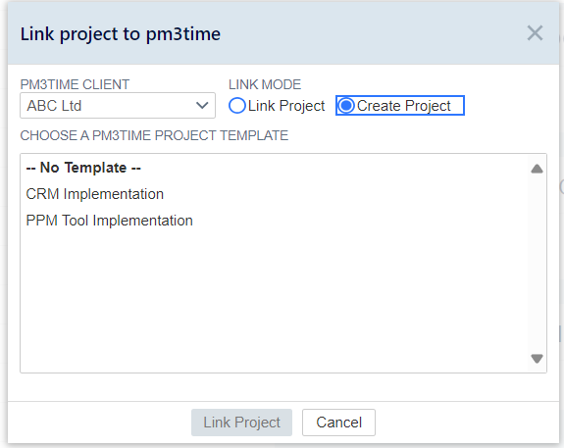
Task: Select the Link Project radio circle
Action: 237,106
